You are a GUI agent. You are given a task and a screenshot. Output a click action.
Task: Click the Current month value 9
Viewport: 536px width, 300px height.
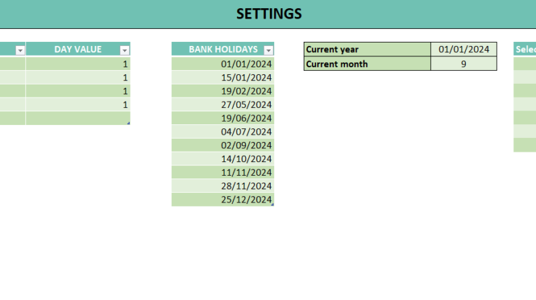click(x=463, y=64)
